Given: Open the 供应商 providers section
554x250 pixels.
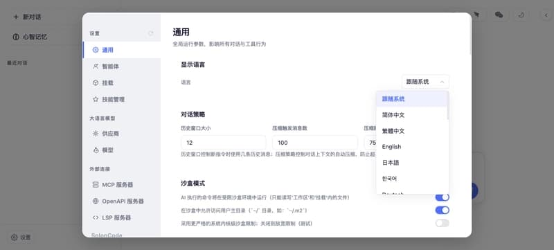Looking at the screenshot, I should [122, 134].
